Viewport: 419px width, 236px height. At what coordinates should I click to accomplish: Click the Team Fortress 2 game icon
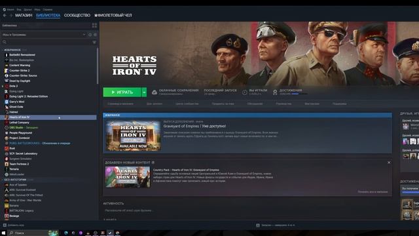[x=7, y=164]
